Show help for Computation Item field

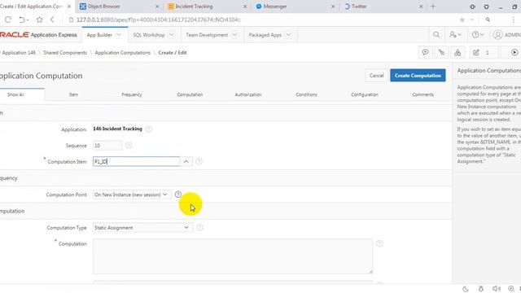[199, 161]
